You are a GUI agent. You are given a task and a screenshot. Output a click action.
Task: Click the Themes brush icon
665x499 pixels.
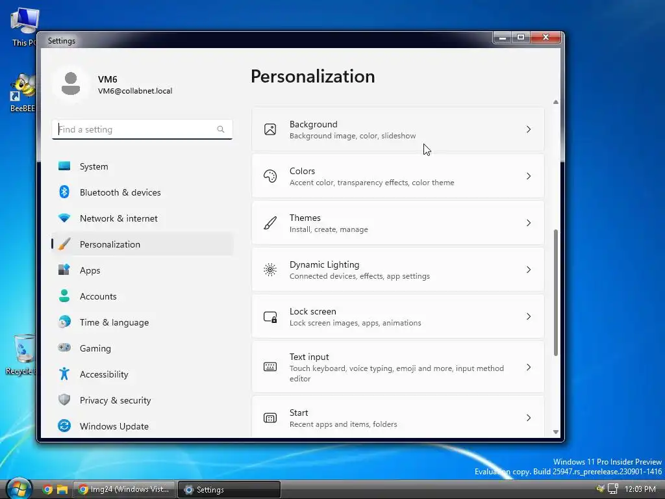point(270,223)
